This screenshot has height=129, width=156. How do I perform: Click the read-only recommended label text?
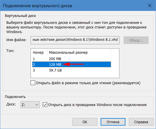[x=88, y=83]
